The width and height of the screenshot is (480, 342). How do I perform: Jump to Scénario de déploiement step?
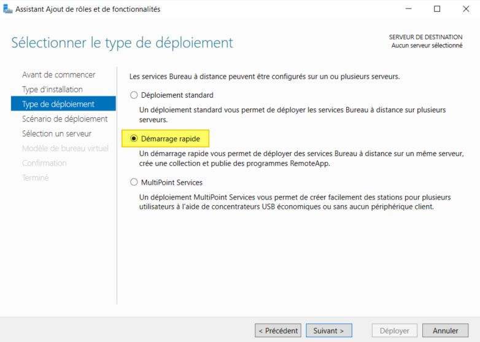coord(64,119)
